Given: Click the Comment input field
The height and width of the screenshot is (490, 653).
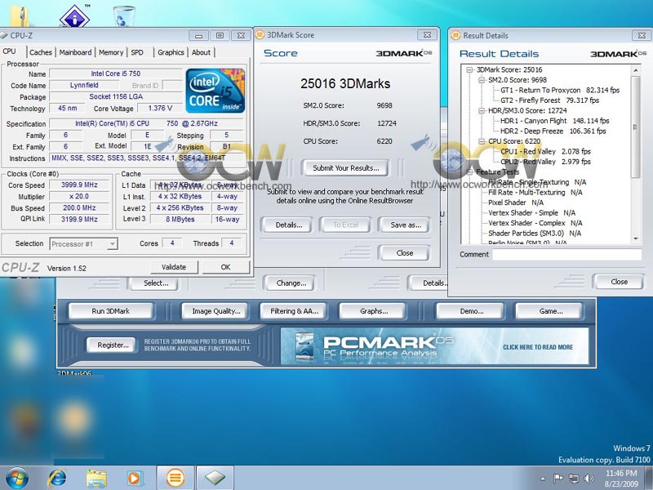Looking at the screenshot, I should click(566, 255).
